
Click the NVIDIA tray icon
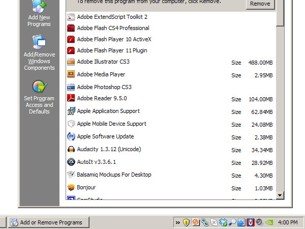click(269, 222)
